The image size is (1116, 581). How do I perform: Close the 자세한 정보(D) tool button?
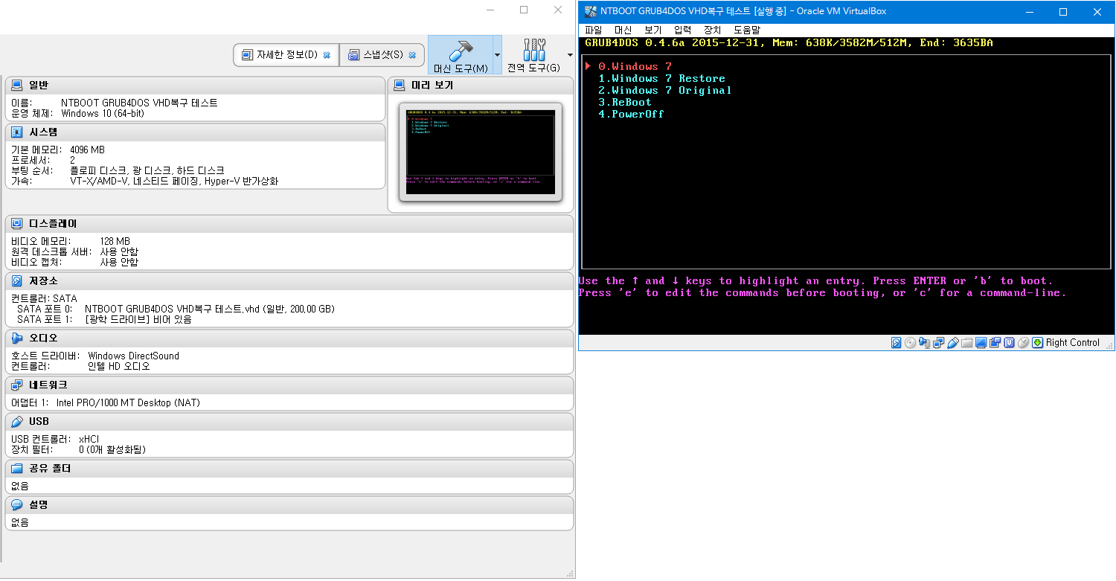coord(327,55)
